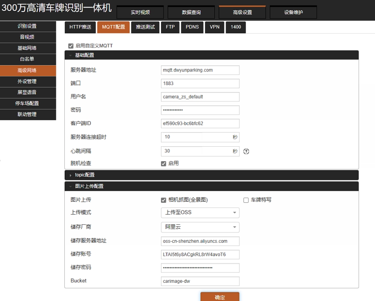Uncheck 启用 next to 脱机检查
The width and height of the screenshot is (375, 301).
[x=163, y=163]
